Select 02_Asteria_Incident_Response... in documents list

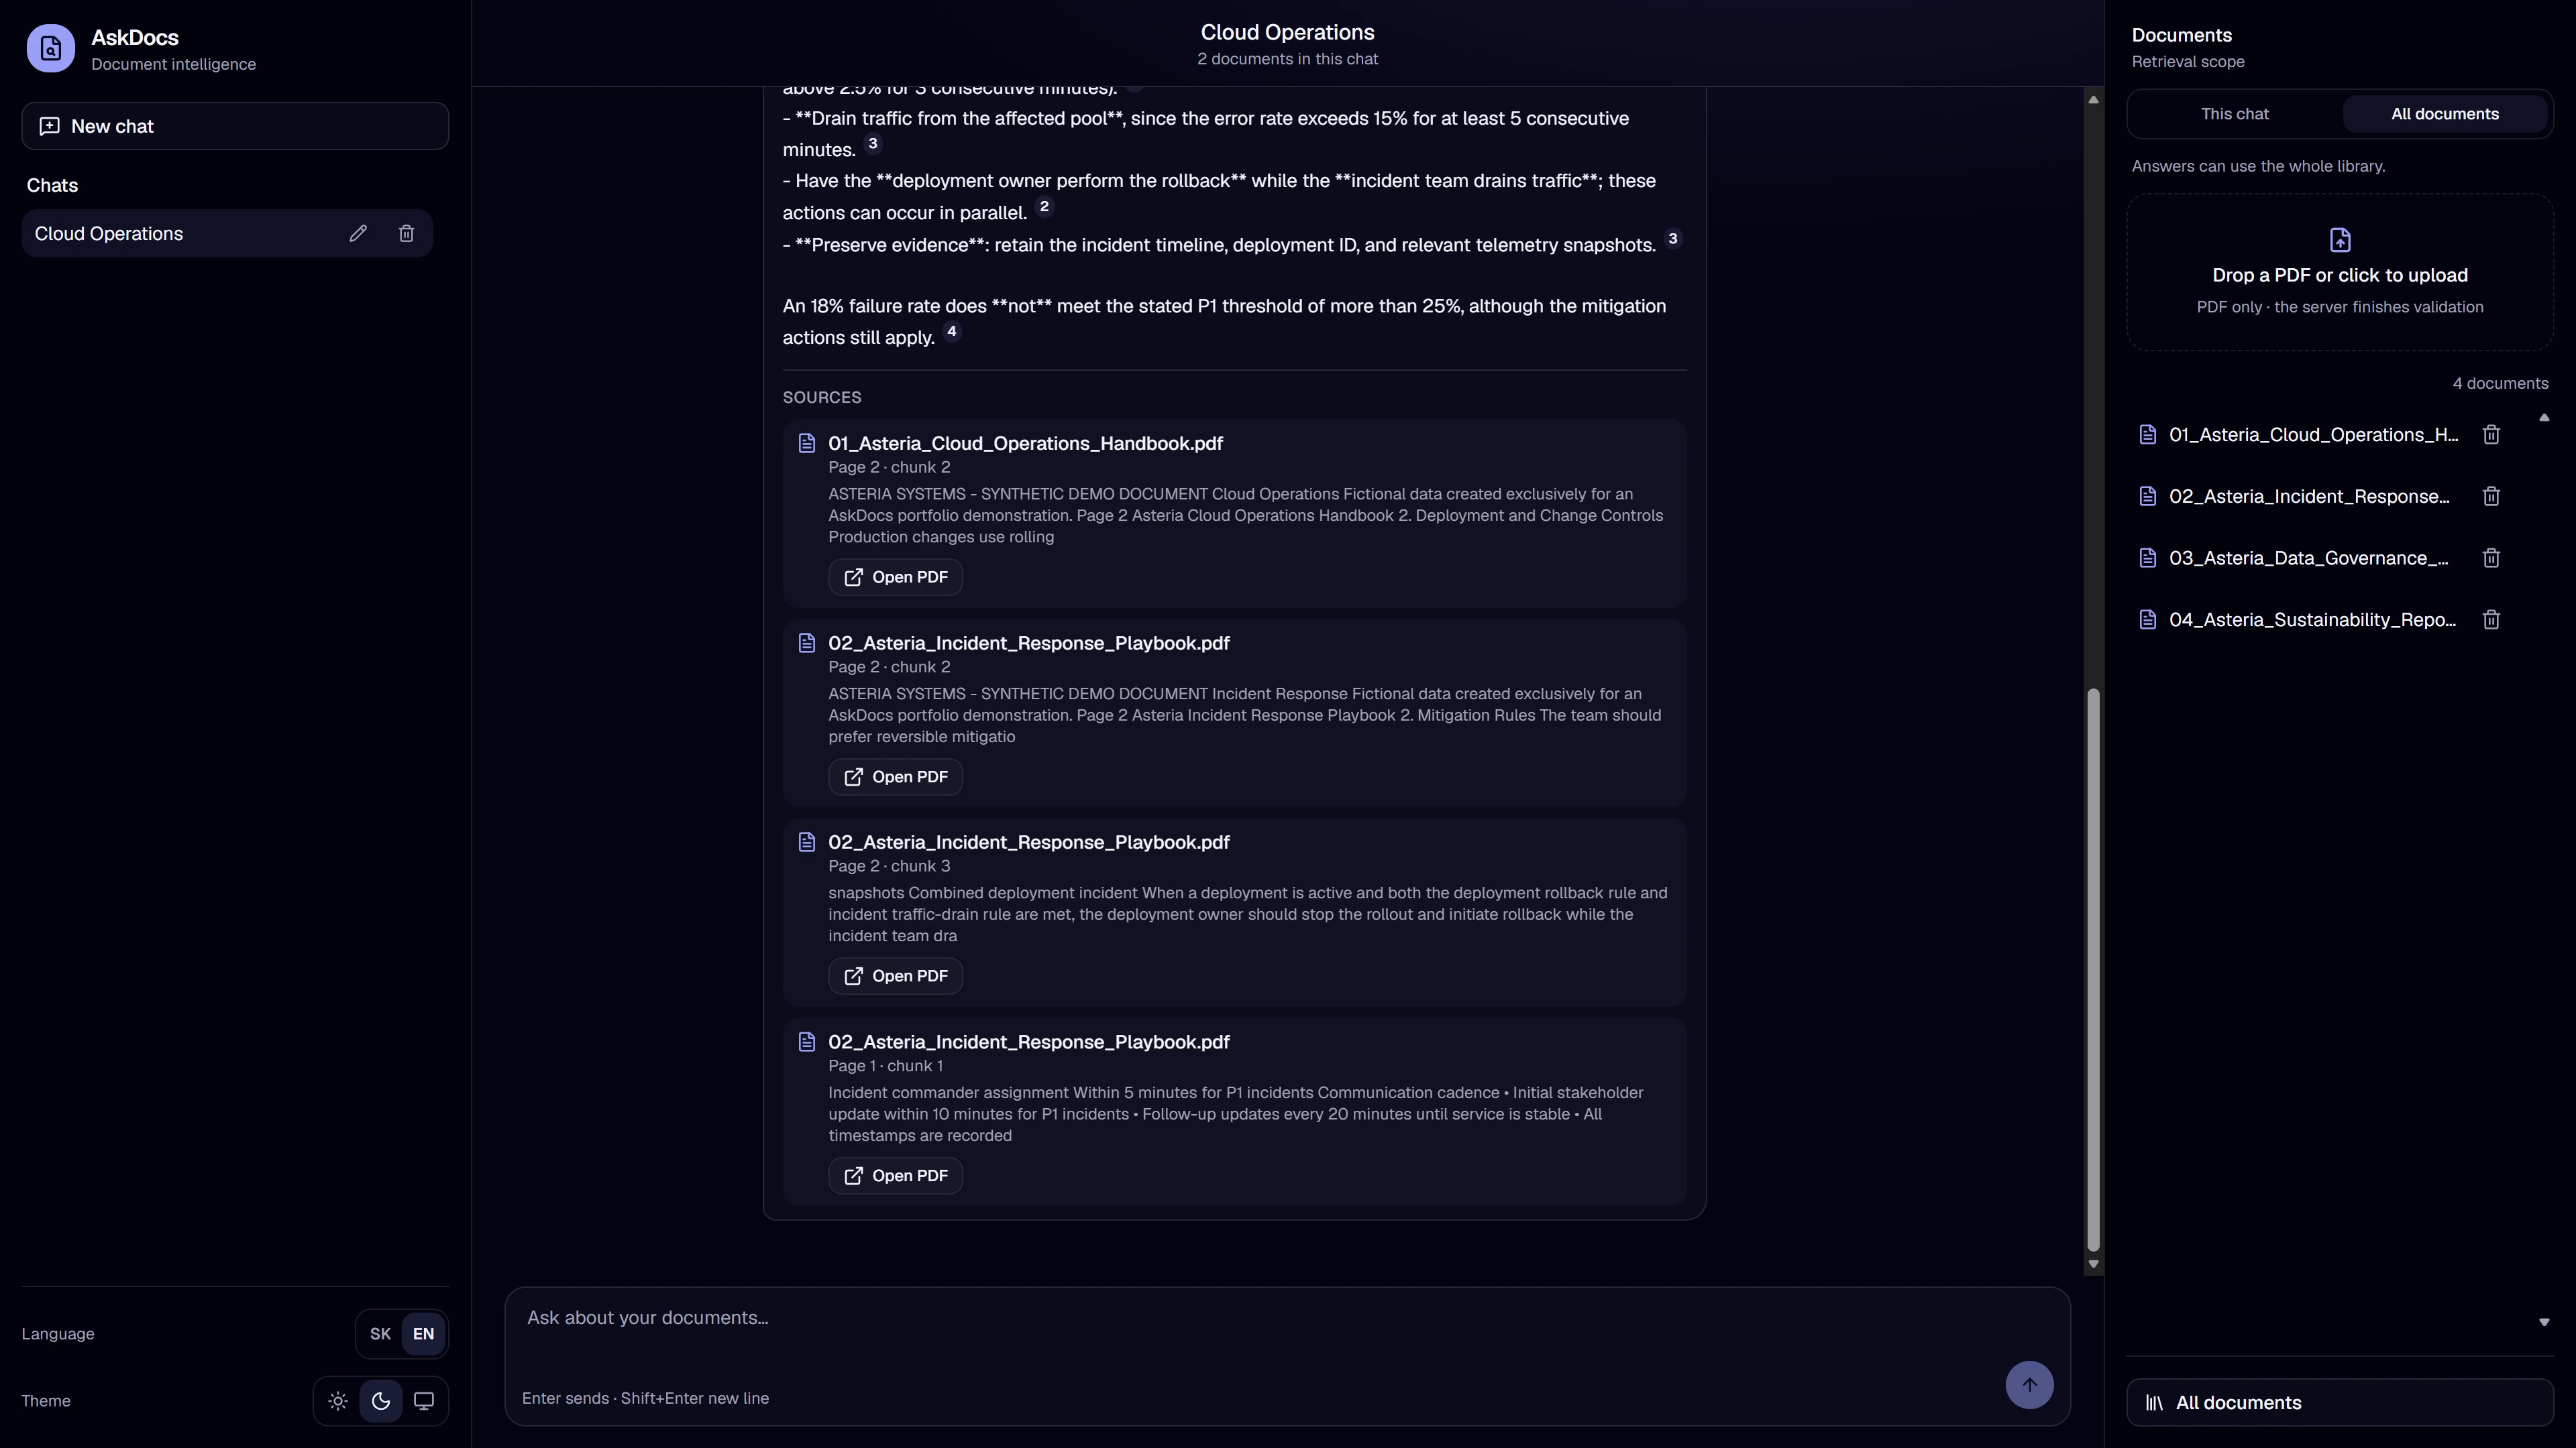2309,497
